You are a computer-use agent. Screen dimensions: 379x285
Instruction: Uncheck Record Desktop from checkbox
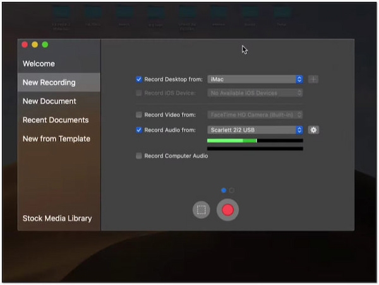click(x=139, y=79)
